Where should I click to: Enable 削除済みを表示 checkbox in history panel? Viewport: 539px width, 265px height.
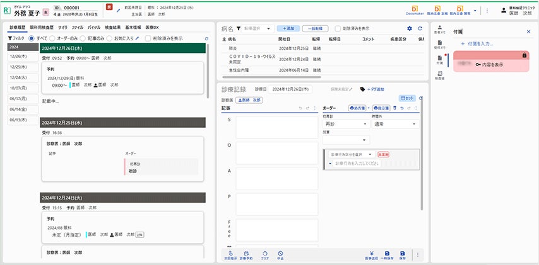pyautogui.click(x=148, y=38)
